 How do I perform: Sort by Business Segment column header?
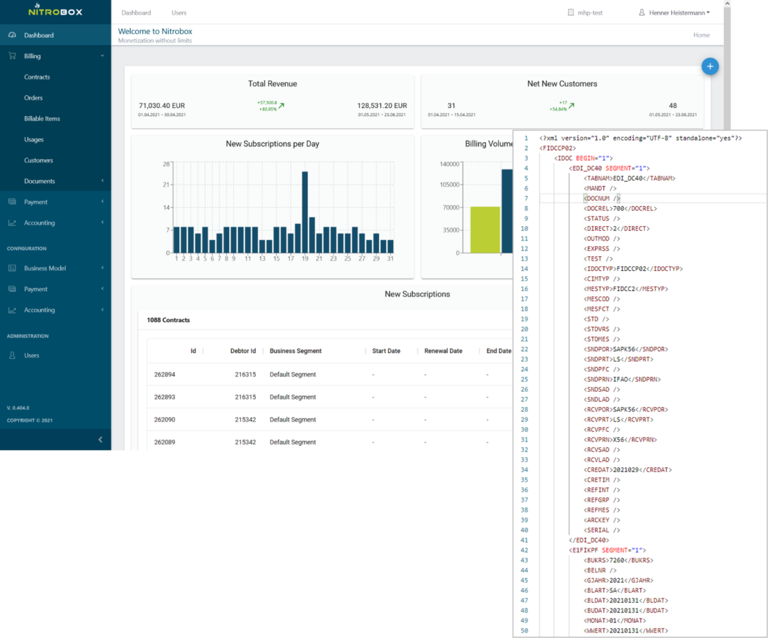pos(295,351)
